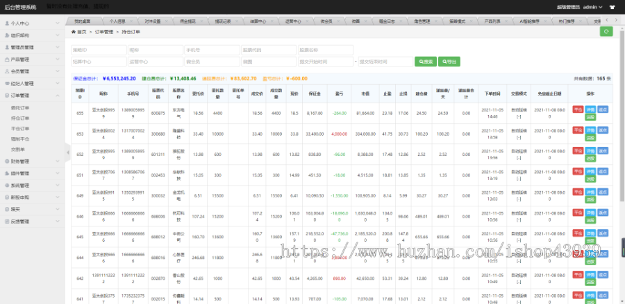This screenshot has height=304, width=625.
Task: Click the 个人中心 user icon in sidebar
Action: [x=7, y=24]
